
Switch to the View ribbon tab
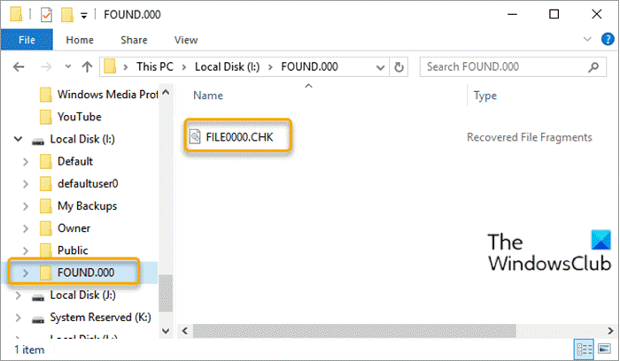[186, 40]
